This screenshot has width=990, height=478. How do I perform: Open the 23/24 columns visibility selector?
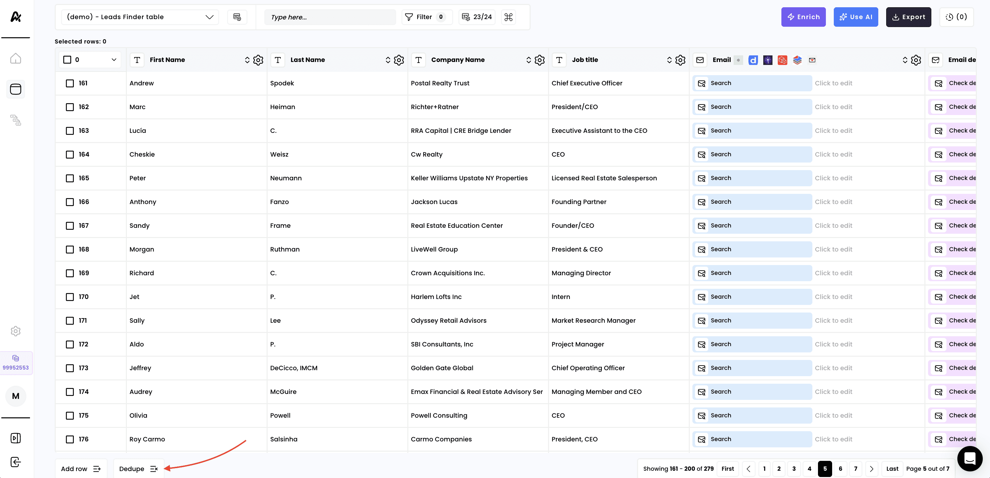(x=477, y=17)
